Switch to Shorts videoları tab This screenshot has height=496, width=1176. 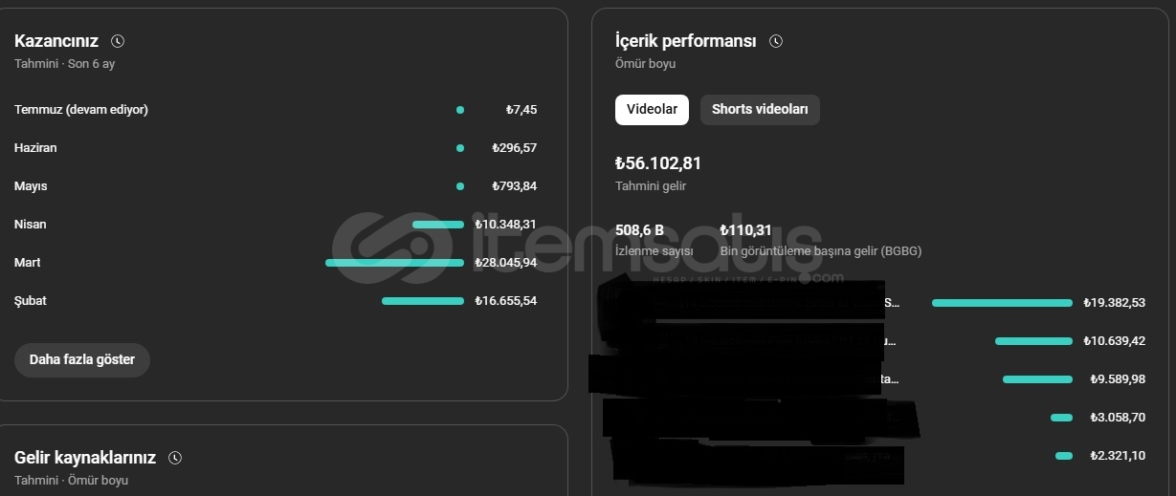[760, 109]
